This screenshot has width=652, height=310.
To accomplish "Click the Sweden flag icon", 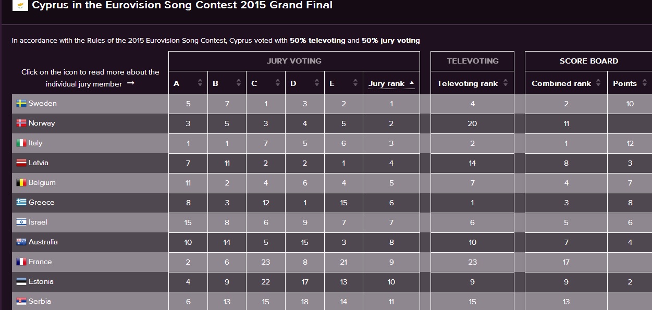I will coord(21,104).
